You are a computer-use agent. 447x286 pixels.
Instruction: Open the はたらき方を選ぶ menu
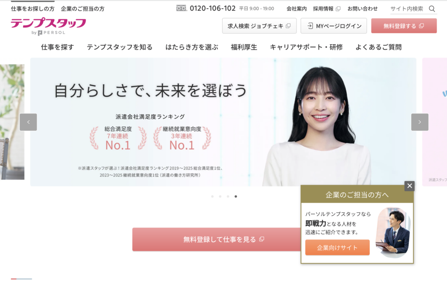tap(192, 47)
